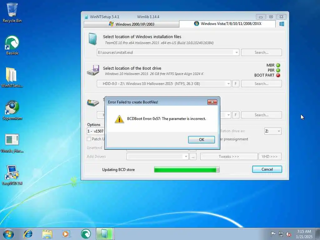
Task: Click the WinNTSetup title bar app icon
Action: pos(86,17)
